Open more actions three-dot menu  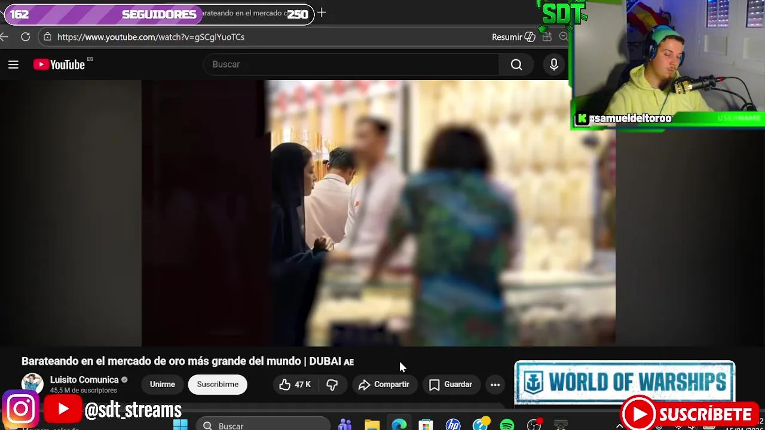(495, 385)
